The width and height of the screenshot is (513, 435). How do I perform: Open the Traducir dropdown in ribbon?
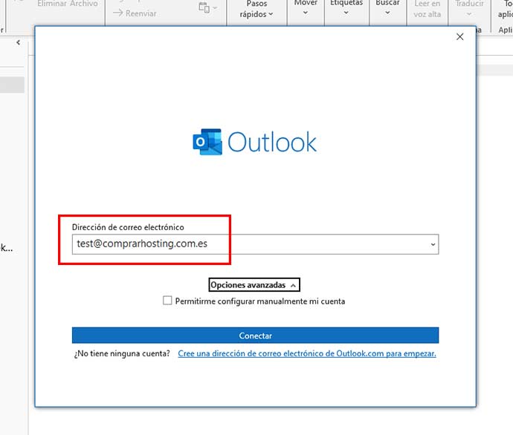(469, 8)
